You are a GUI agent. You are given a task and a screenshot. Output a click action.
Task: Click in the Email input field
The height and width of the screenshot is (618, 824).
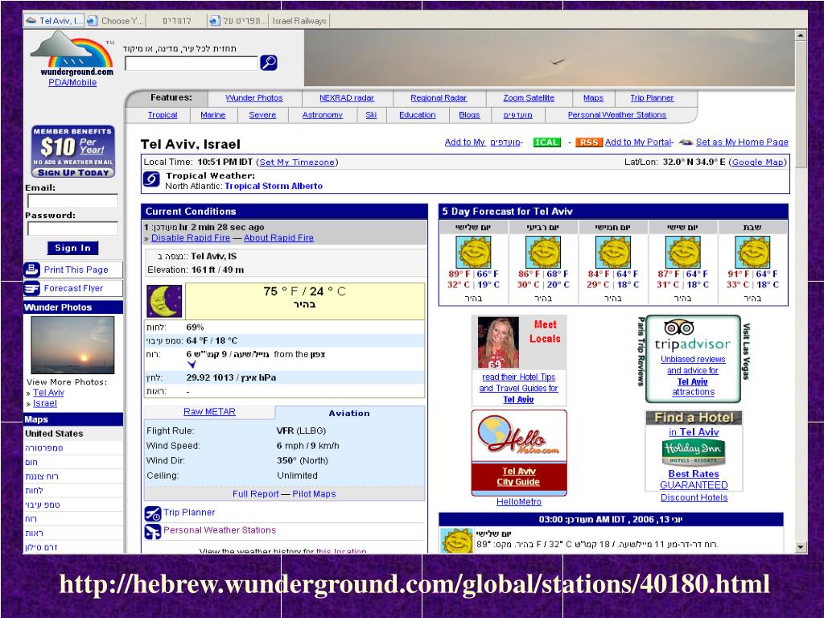click(x=72, y=200)
